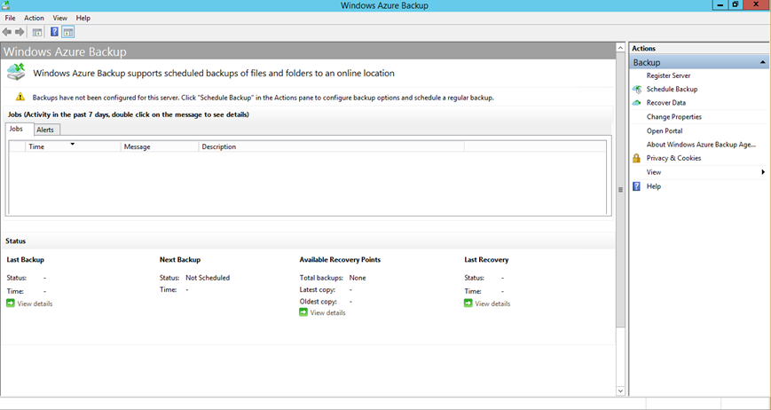Image resolution: width=771 pixels, height=410 pixels.
Task: Toggle the console tree toolbar icon
Action: (37, 33)
